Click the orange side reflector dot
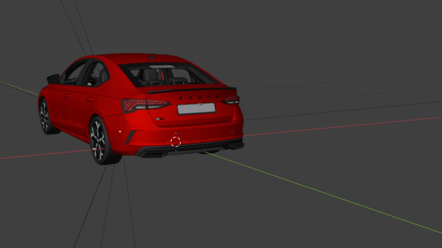This screenshot has width=442, height=248. (120, 132)
